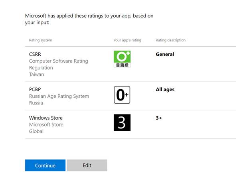
Task: Select the Windows Store rating system name
Action: point(46,118)
